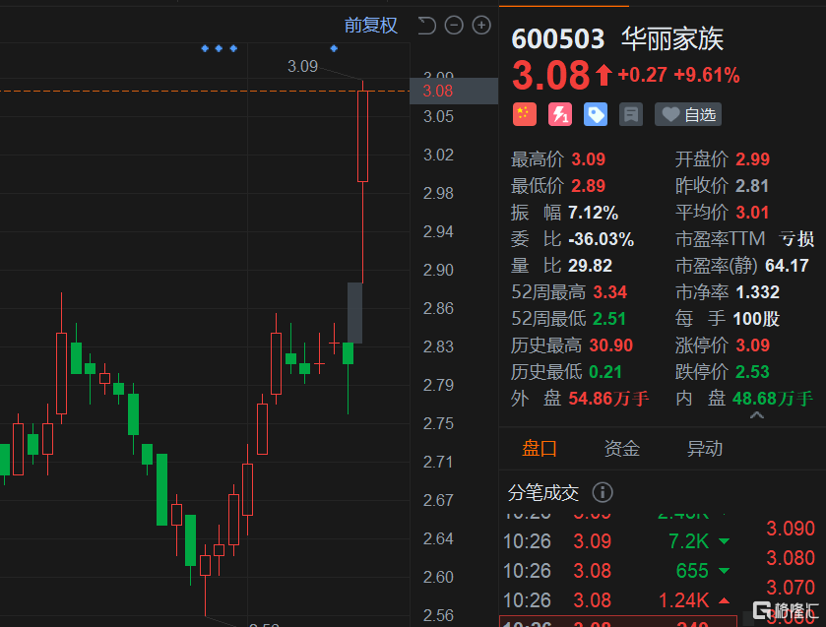826x627 pixels.
Task: Zoom in the chart with plus icon
Action: pos(481,26)
